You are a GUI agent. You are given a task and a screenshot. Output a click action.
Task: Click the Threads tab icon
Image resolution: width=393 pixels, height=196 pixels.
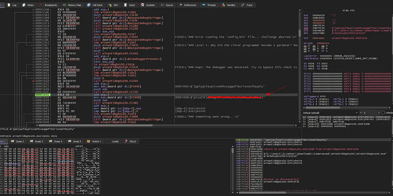[204, 5]
